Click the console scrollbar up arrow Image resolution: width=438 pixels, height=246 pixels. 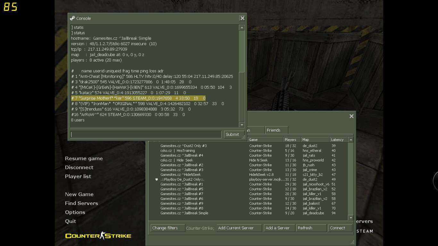point(242,28)
